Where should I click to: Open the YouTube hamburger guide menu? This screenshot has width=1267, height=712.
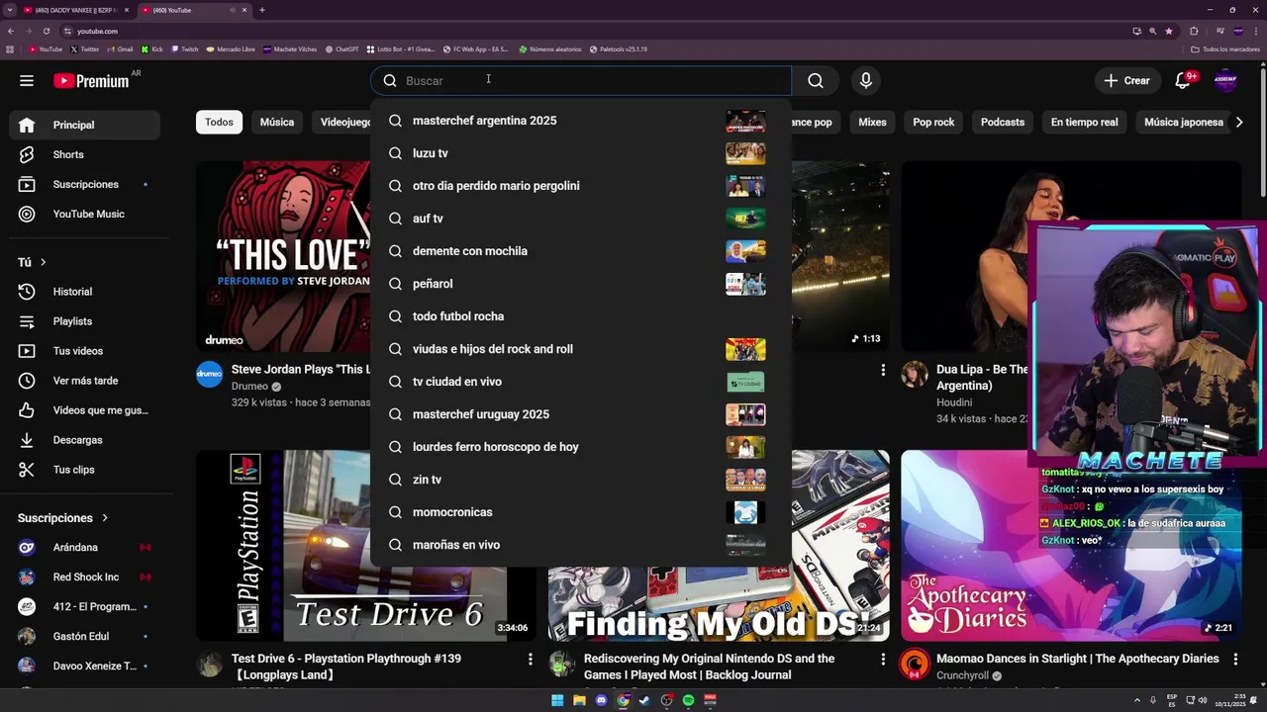27,81
